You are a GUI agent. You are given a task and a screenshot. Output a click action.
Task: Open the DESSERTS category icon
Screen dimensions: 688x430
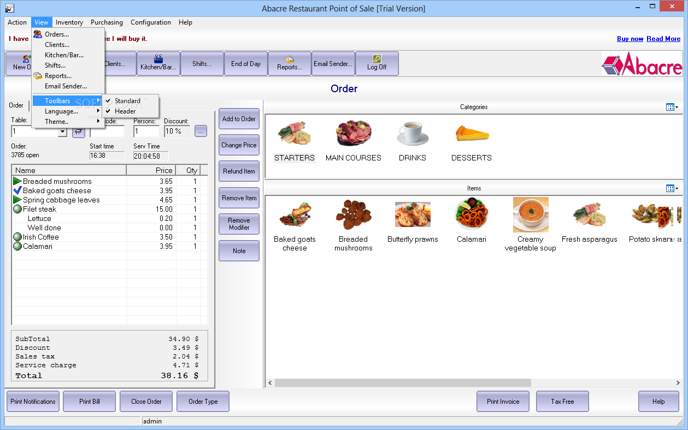point(472,134)
